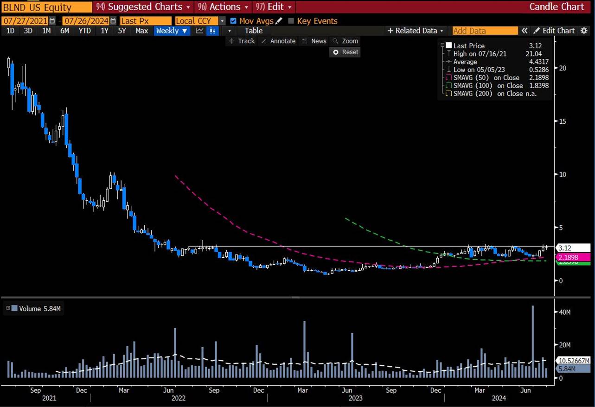Open the end date calendar picker
Image resolution: width=595 pixels, height=407 pixels.
click(112, 21)
